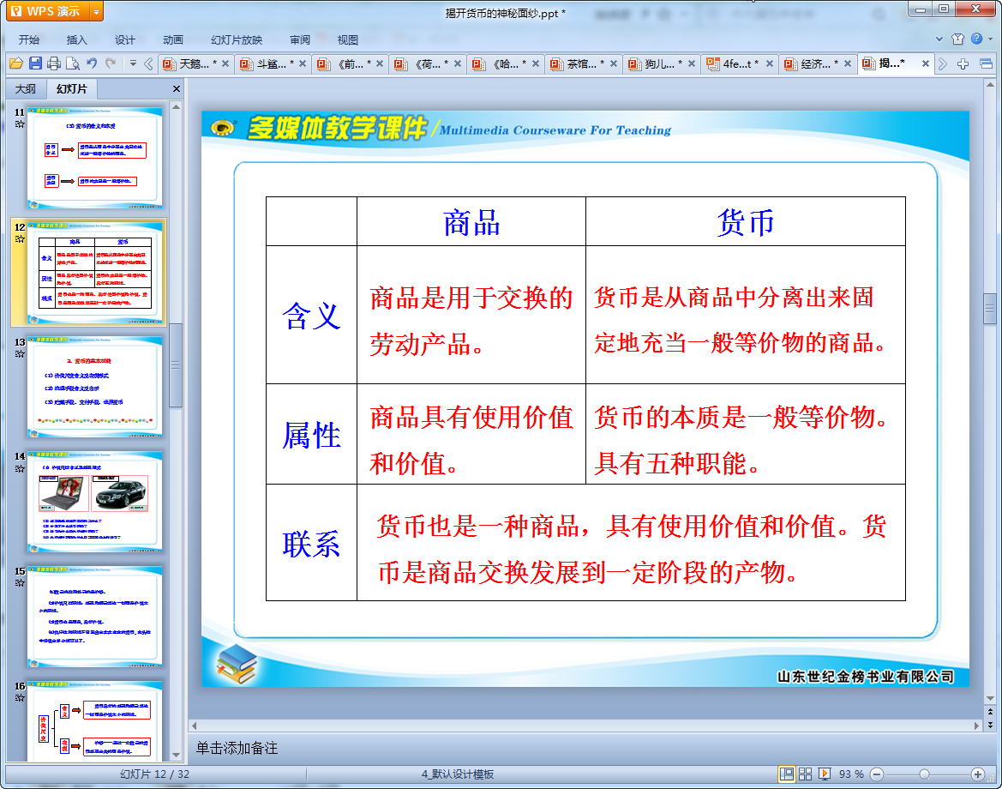Add a new document tab with plus icon
The image size is (1002, 789).
click(963, 63)
